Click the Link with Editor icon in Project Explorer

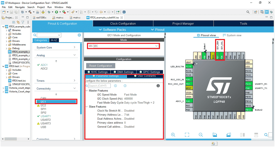click(18, 22)
